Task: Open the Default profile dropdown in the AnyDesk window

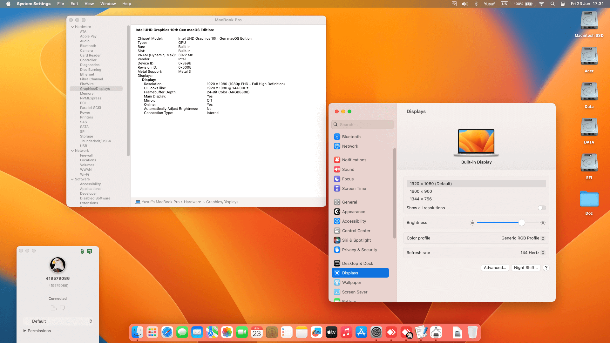Action: coord(59,321)
